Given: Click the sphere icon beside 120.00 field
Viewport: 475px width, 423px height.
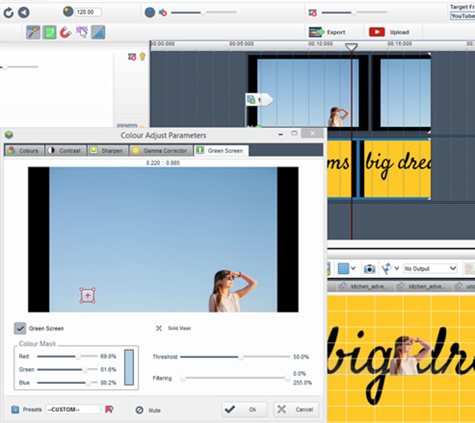Looking at the screenshot, I should click(x=68, y=12).
